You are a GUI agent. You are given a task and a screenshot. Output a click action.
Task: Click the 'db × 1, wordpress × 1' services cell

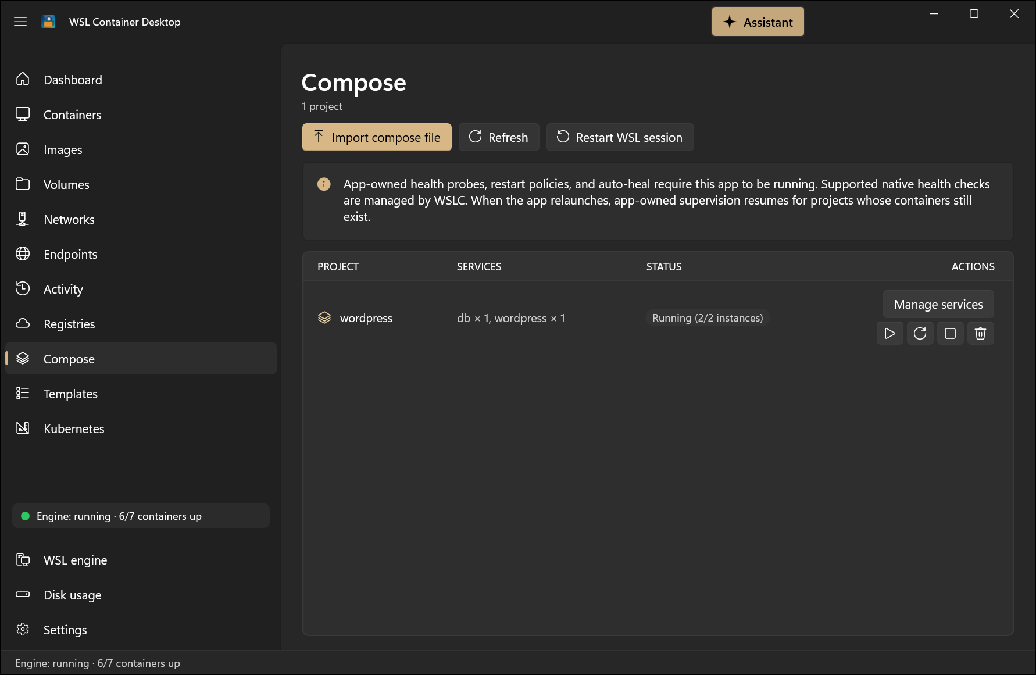(x=511, y=318)
